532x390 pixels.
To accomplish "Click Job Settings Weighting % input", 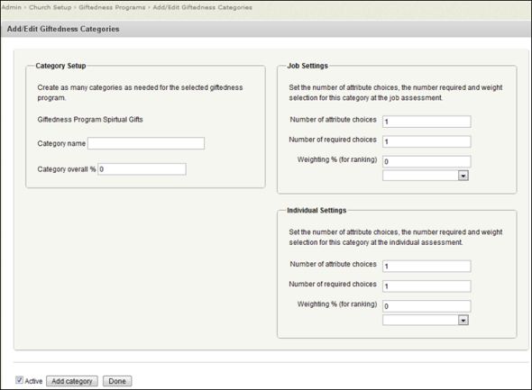I will click(x=427, y=161).
